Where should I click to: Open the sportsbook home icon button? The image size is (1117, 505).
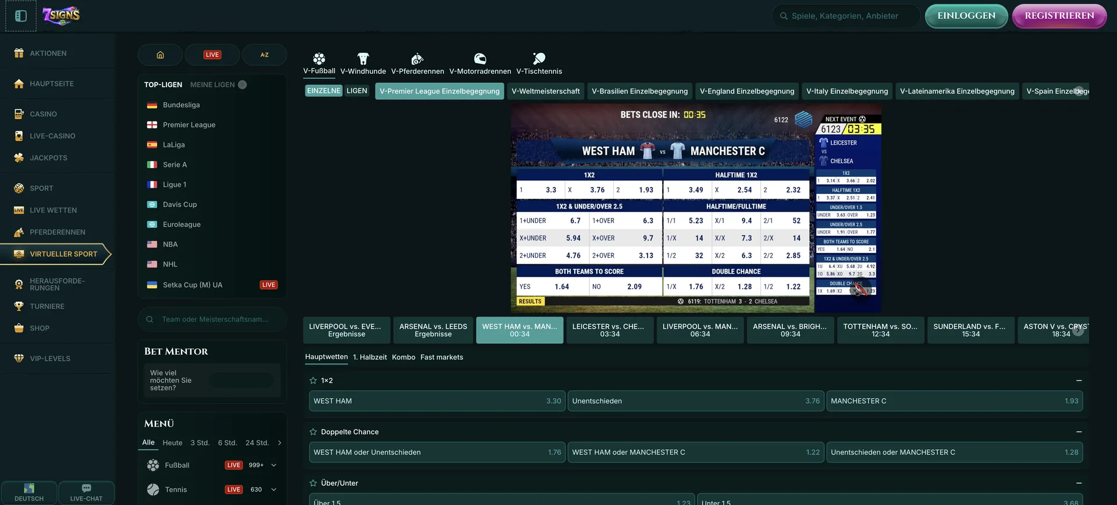(160, 55)
